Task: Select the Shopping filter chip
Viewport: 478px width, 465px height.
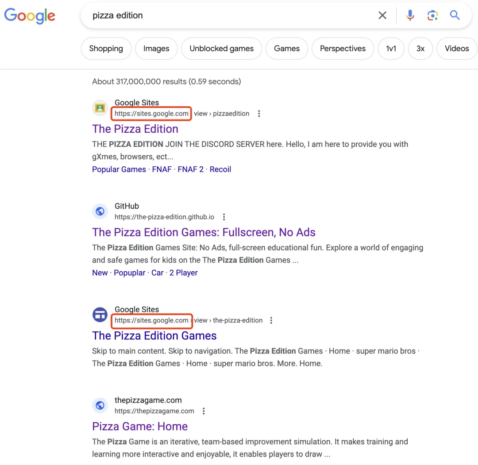Action: tap(106, 49)
